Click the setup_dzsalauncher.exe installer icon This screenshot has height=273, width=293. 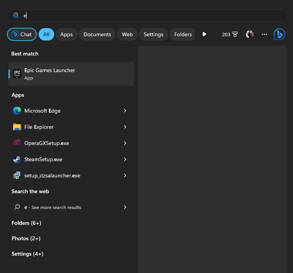17,175
